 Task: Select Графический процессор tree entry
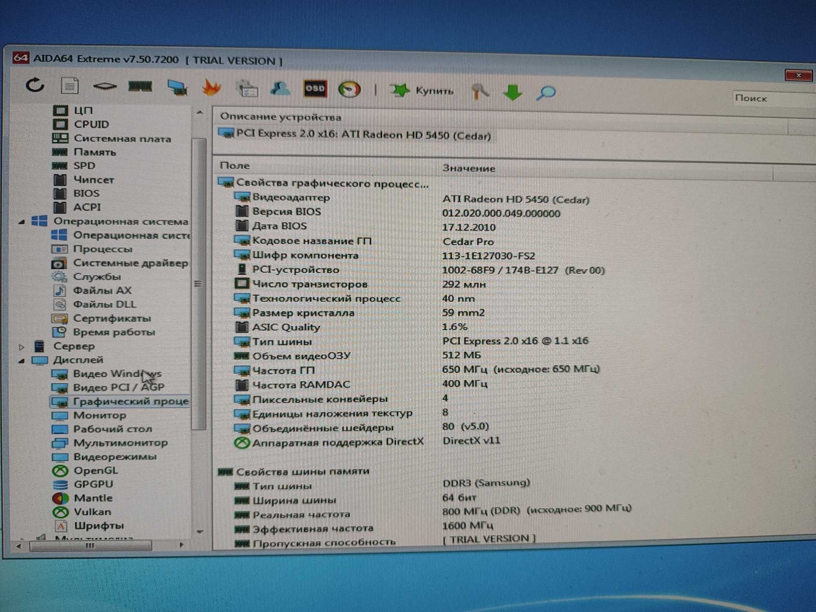click(x=120, y=401)
